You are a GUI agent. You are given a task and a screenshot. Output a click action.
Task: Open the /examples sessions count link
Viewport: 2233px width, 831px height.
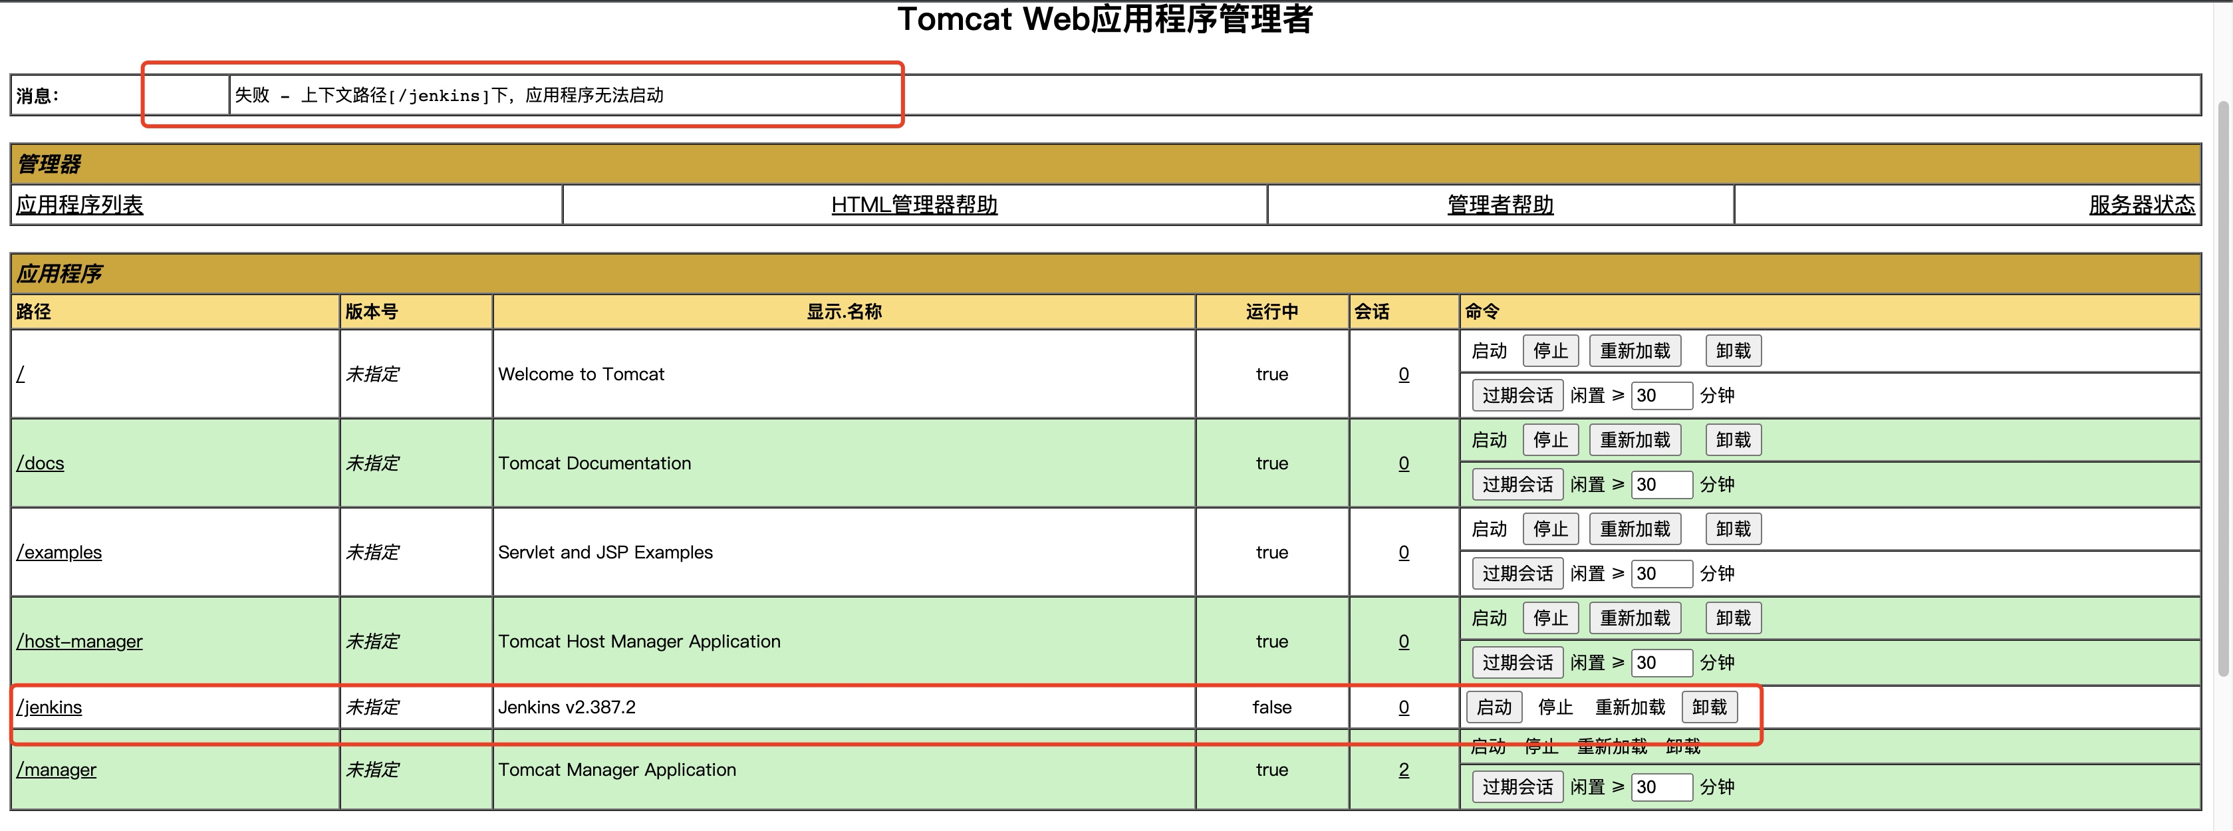pos(1403,552)
